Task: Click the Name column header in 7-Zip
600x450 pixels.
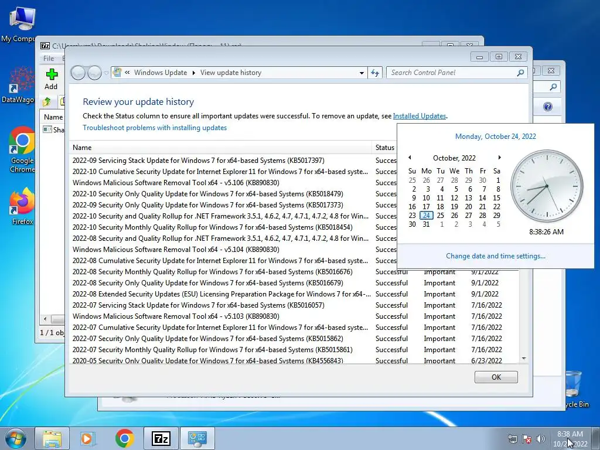Action: pos(53,117)
